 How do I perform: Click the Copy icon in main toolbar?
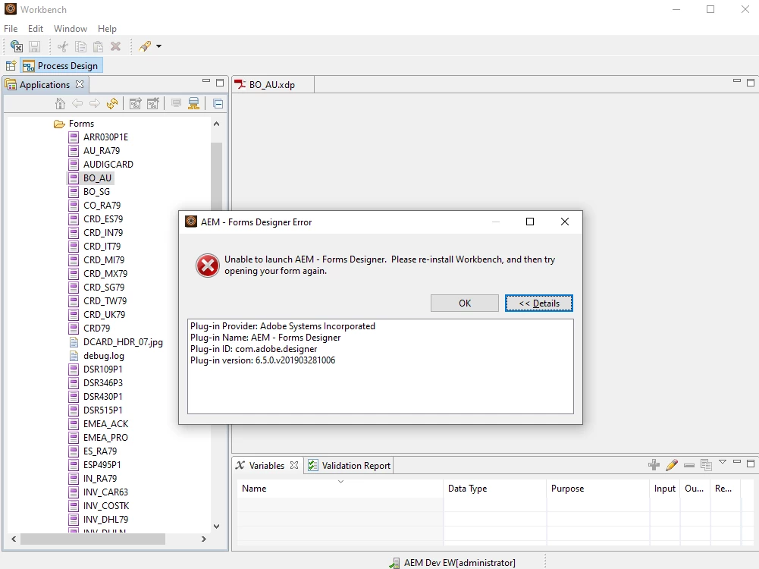tap(80, 46)
